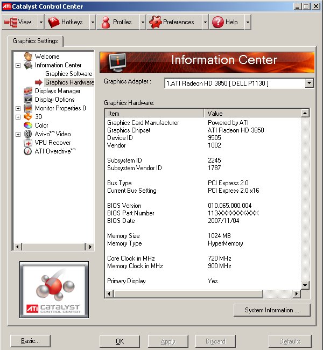Click the BIOS Version value 010.065.000.004
323x350 pixels.
tap(229, 206)
